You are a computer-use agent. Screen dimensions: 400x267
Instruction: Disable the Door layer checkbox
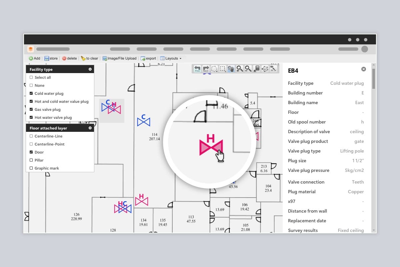(x=31, y=152)
